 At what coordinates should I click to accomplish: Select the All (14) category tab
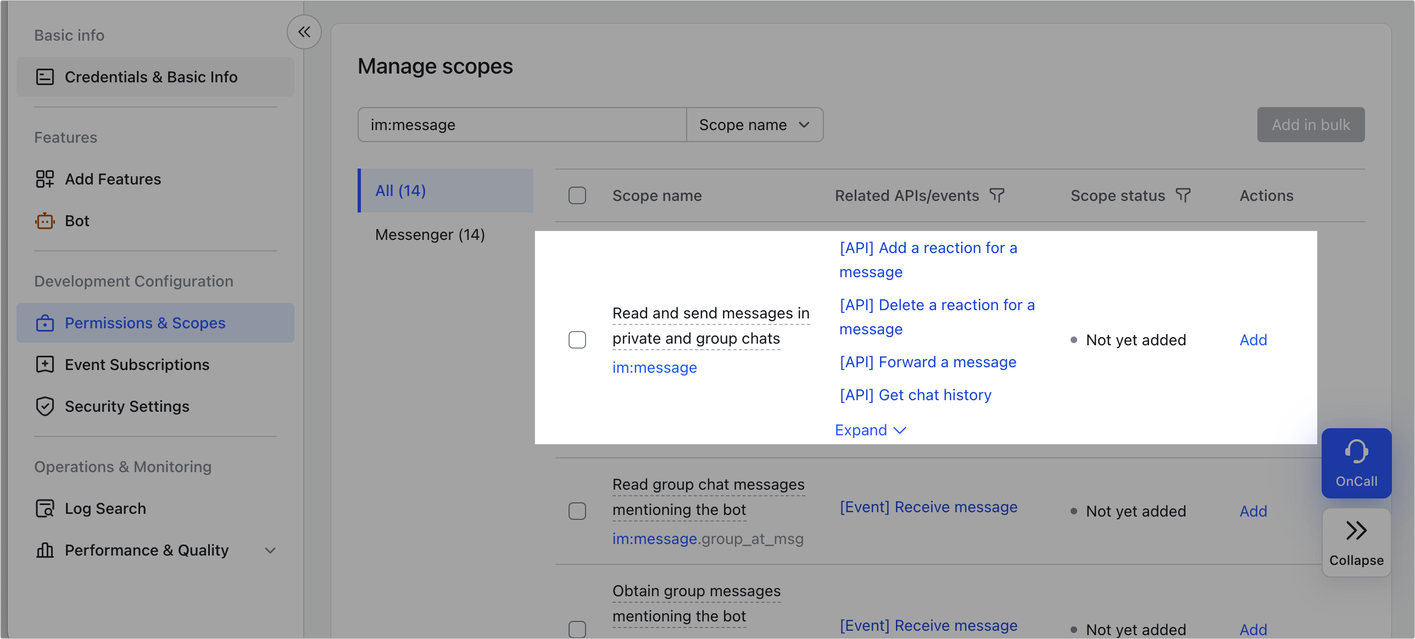click(400, 190)
